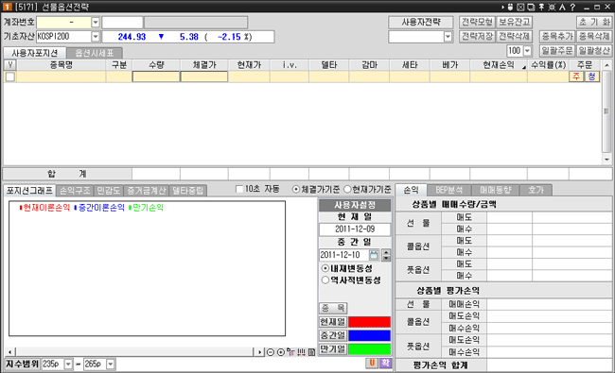
Task: Click the font size A icon
Action: pyautogui.click(x=562, y=7)
